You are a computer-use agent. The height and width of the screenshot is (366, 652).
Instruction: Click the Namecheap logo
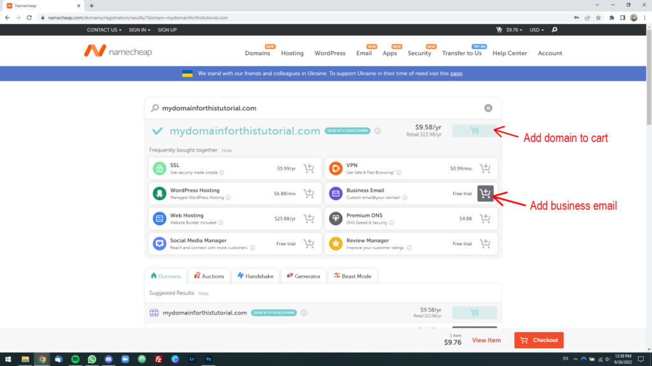click(x=118, y=51)
